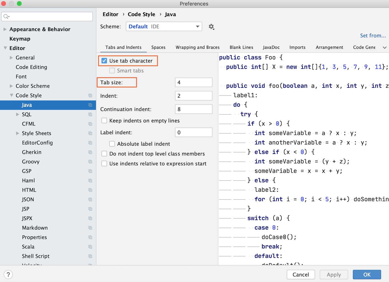Click the scheme icon beside JSON
Viewport: 389px width, 282px height.
[90, 199]
